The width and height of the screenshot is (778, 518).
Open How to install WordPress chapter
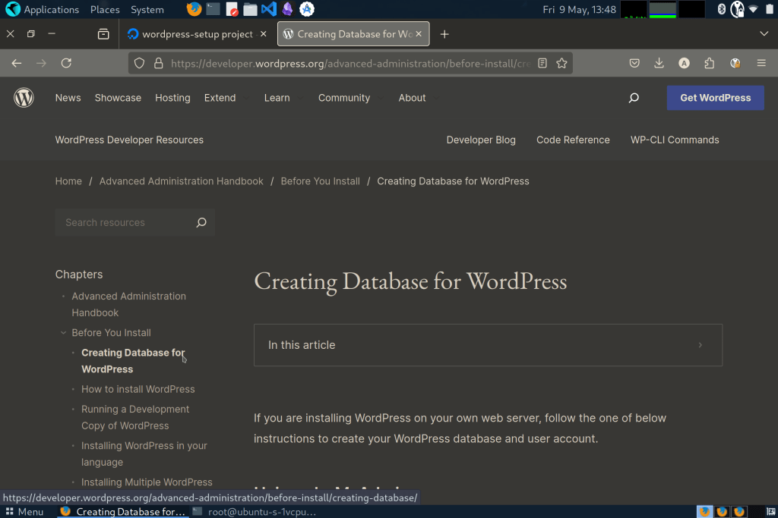click(x=138, y=389)
